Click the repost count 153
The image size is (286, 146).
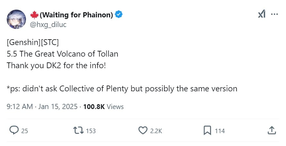pos(91,131)
